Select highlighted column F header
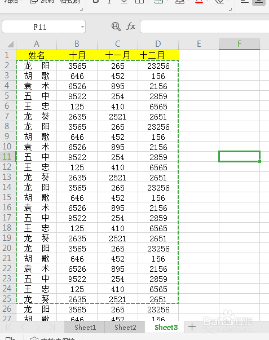 [x=239, y=44]
